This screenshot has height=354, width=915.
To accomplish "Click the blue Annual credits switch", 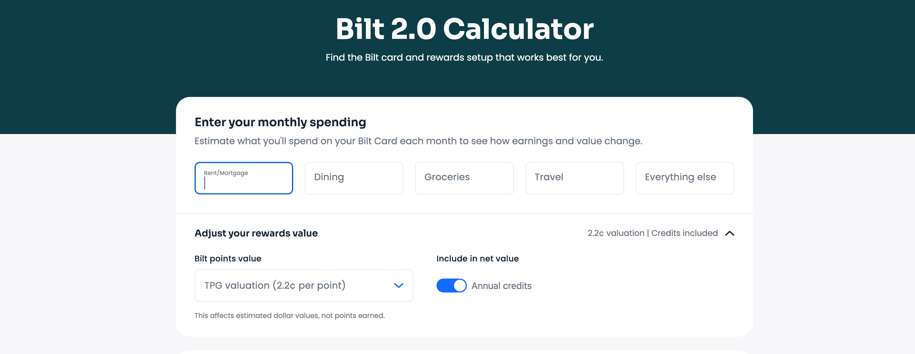I will pyautogui.click(x=451, y=285).
